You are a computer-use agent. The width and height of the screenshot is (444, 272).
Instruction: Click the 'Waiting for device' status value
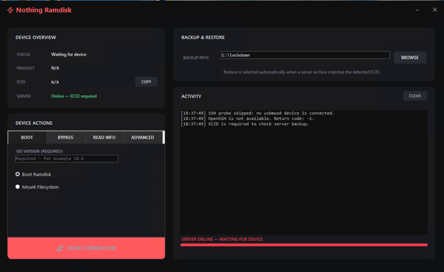point(69,54)
